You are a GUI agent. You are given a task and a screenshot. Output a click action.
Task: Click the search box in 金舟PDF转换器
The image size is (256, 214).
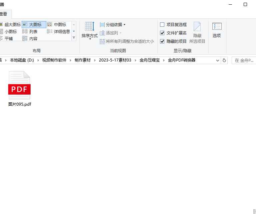[x=244, y=61]
